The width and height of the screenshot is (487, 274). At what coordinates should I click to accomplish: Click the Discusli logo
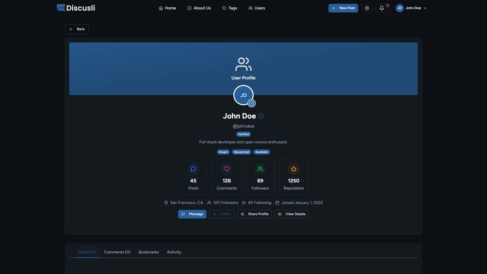click(x=76, y=8)
